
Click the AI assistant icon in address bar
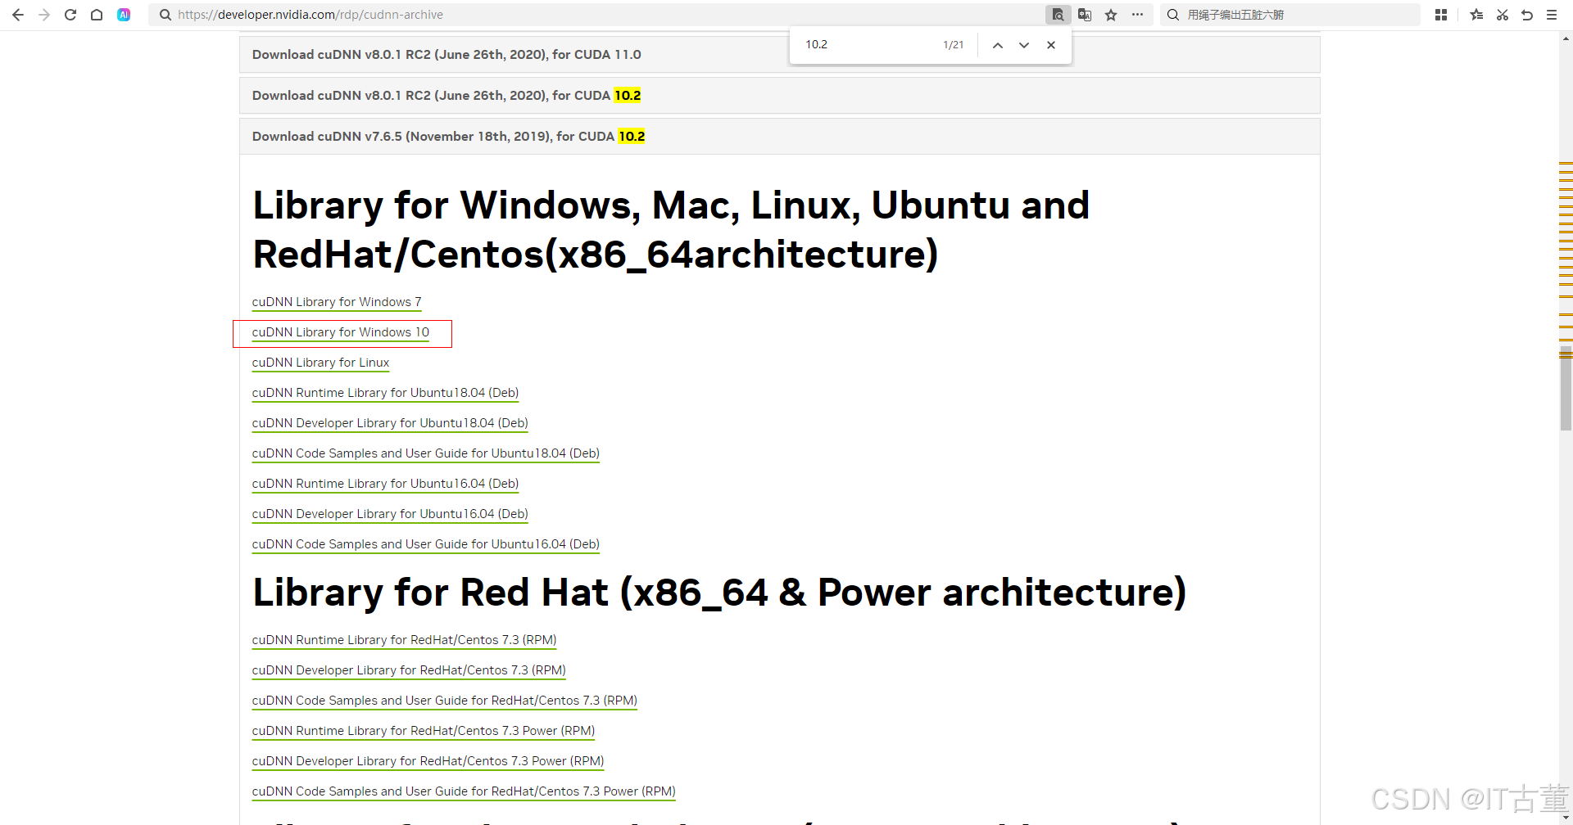(124, 14)
